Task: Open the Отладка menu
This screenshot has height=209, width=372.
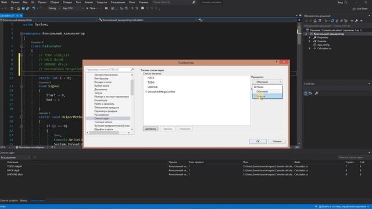Action: coord(67,2)
